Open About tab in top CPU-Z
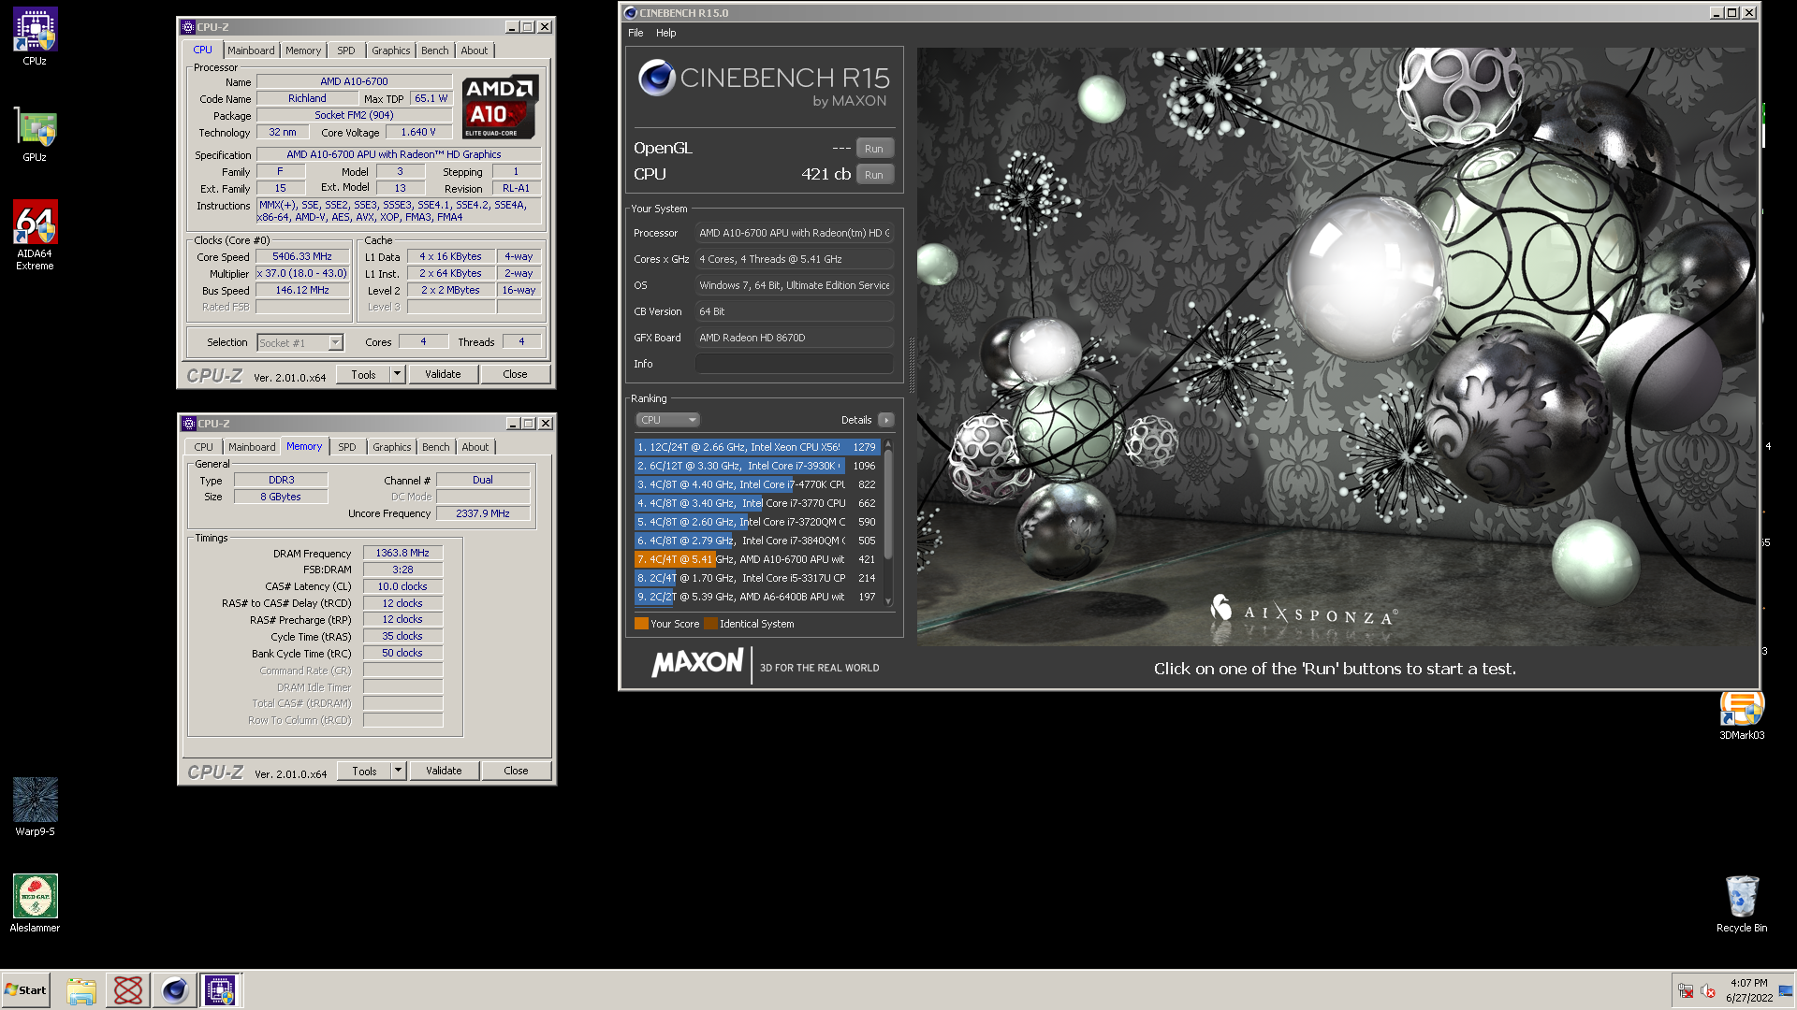The height and width of the screenshot is (1010, 1797). point(474,50)
